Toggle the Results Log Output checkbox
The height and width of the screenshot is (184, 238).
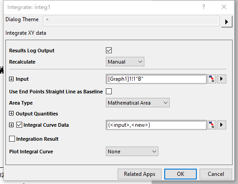[109, 51]
